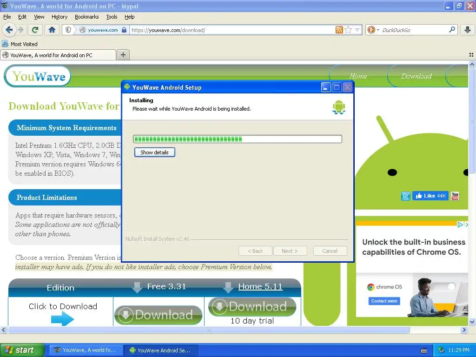The height and width of the screenshot is (357, 476).
Task: Open the Home navigation link
Action: [x=358, y=76]
